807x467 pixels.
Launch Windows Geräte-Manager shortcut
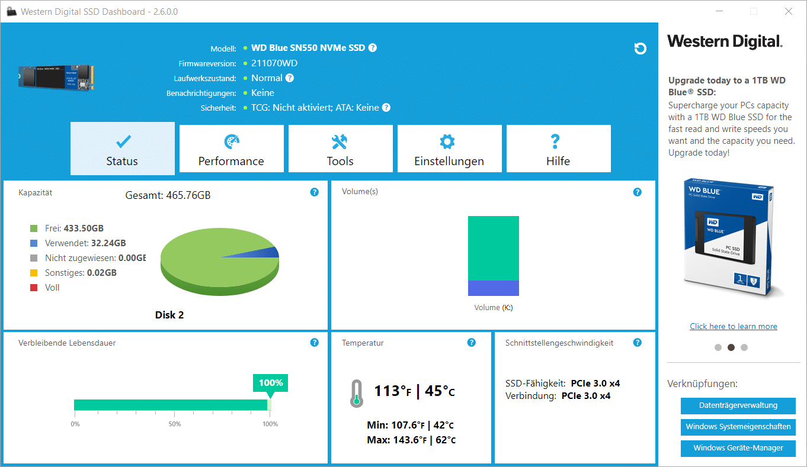coord(738,448)
